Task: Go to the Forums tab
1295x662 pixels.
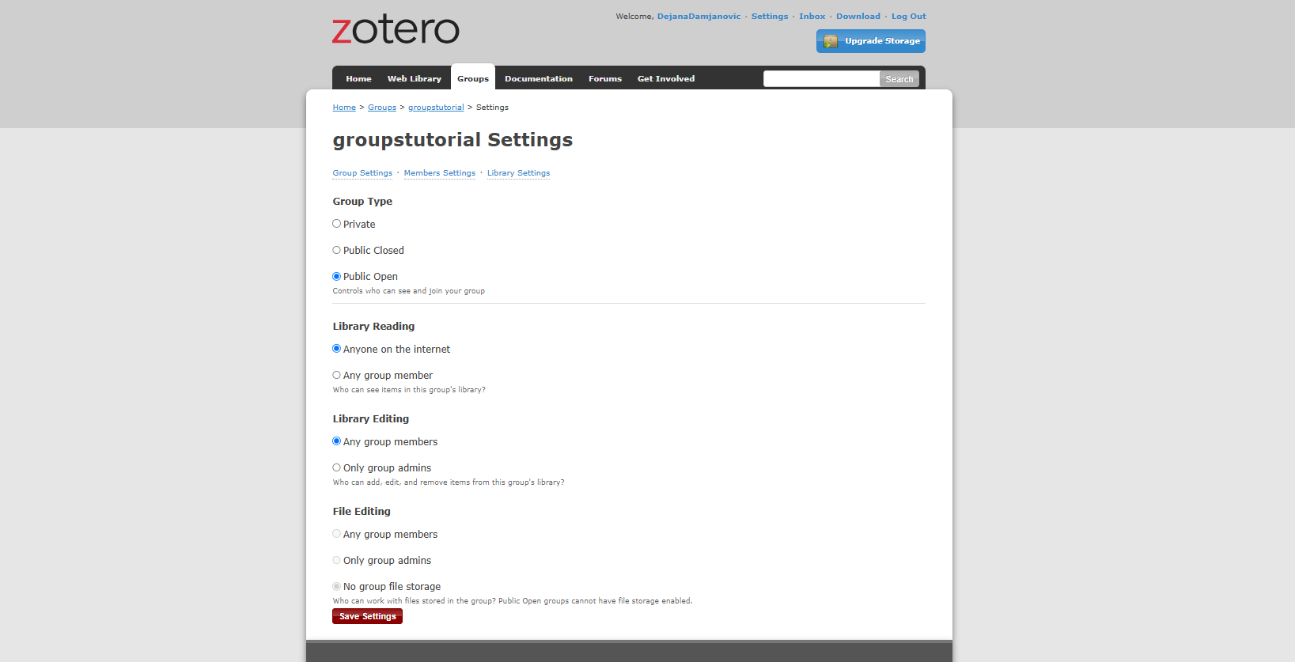Action: [605, 78]
